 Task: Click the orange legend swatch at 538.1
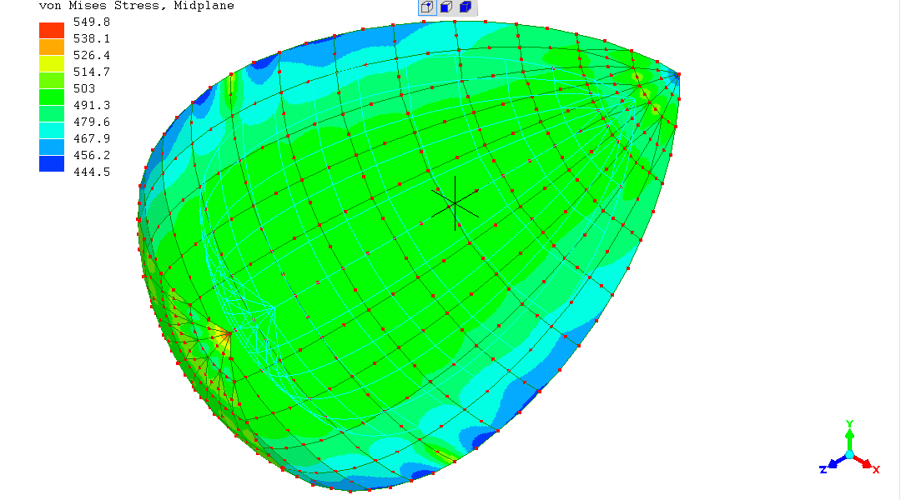[x=52, y=47]
